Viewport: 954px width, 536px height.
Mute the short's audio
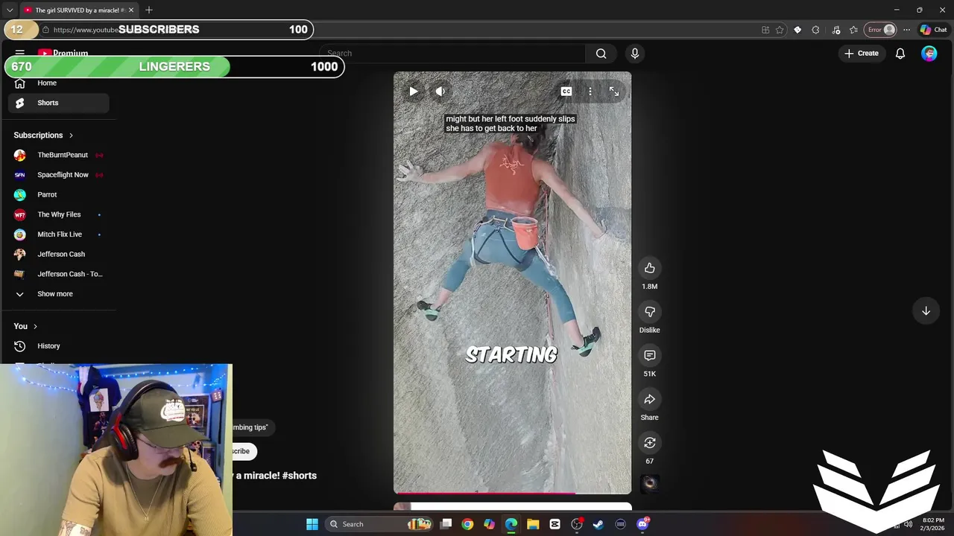click(440, 92)
